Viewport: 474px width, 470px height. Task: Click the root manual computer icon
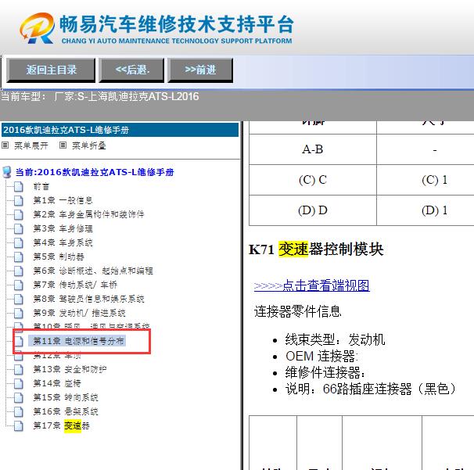[7, 172]
